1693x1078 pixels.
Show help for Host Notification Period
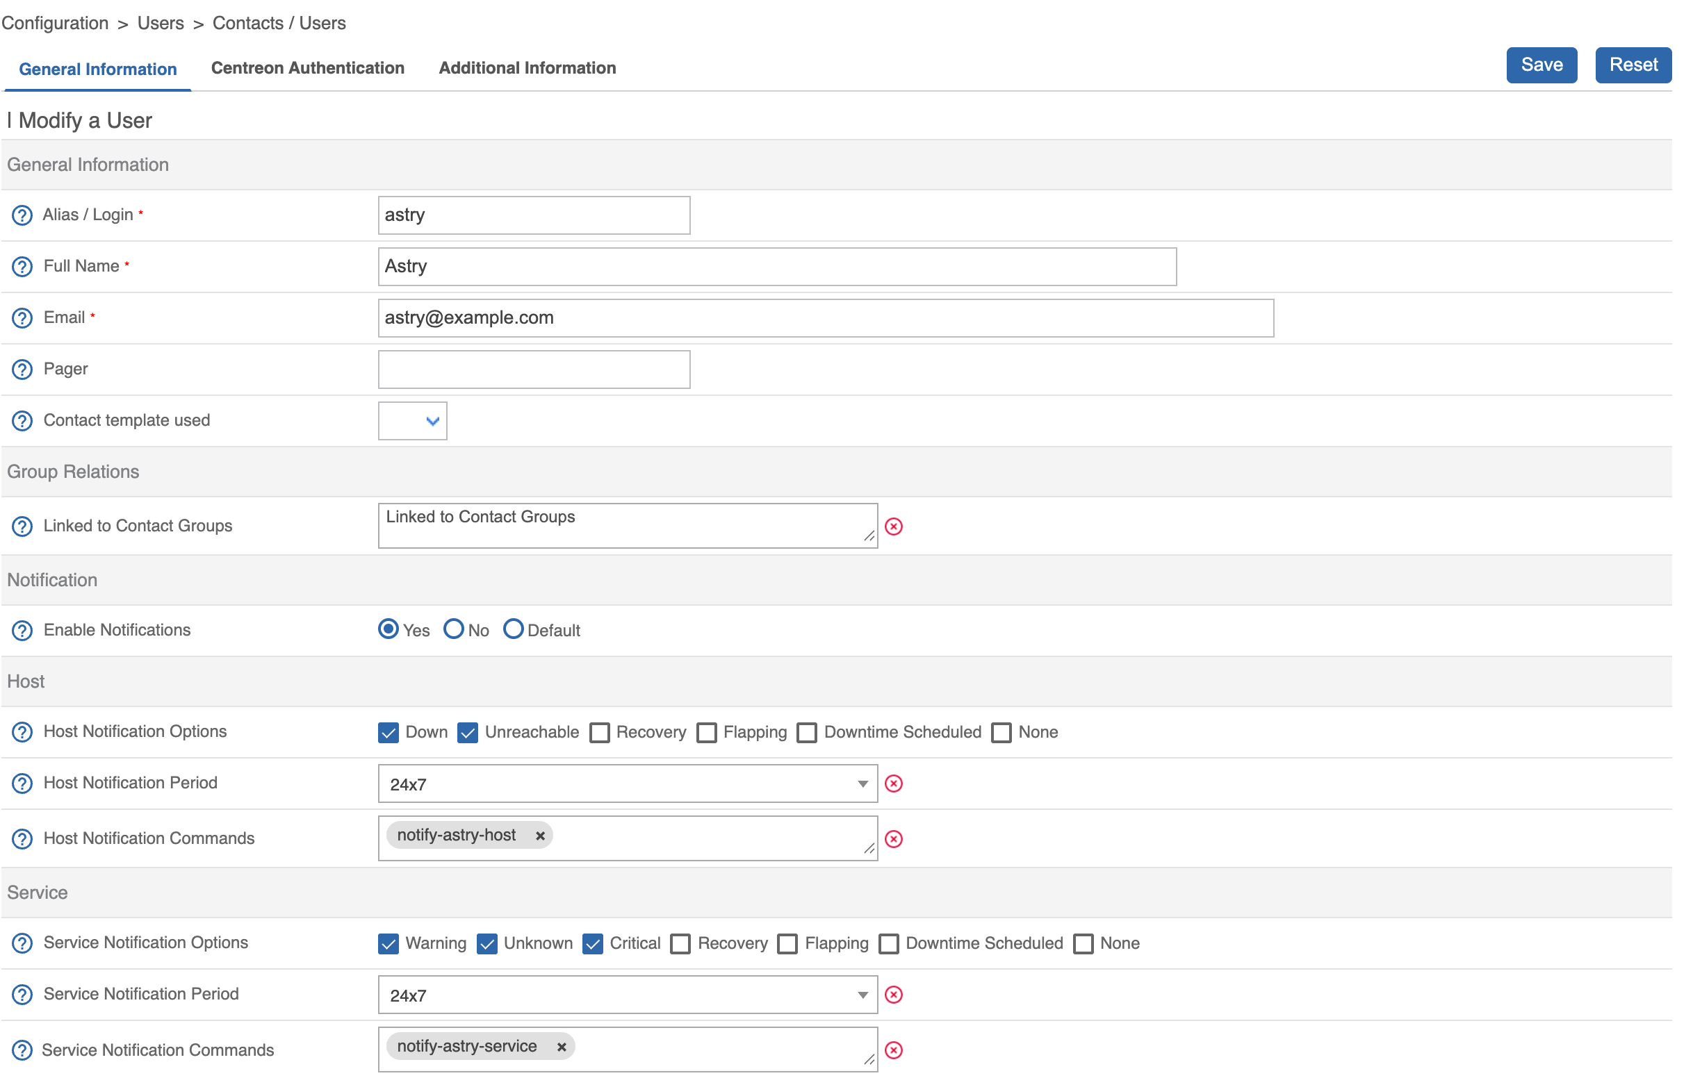pyautogui.click(x=22, y=783)
